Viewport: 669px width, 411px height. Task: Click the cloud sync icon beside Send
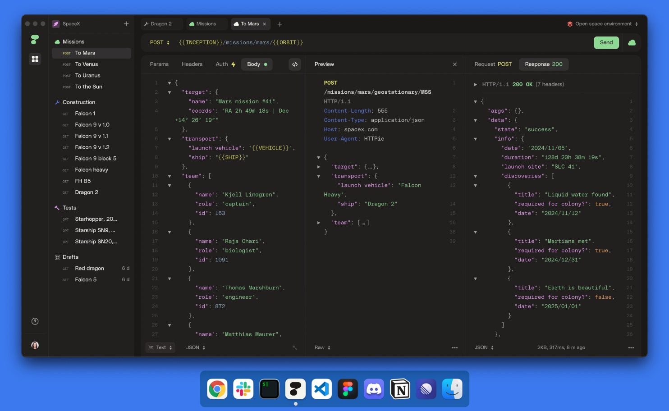pos(632,42)
